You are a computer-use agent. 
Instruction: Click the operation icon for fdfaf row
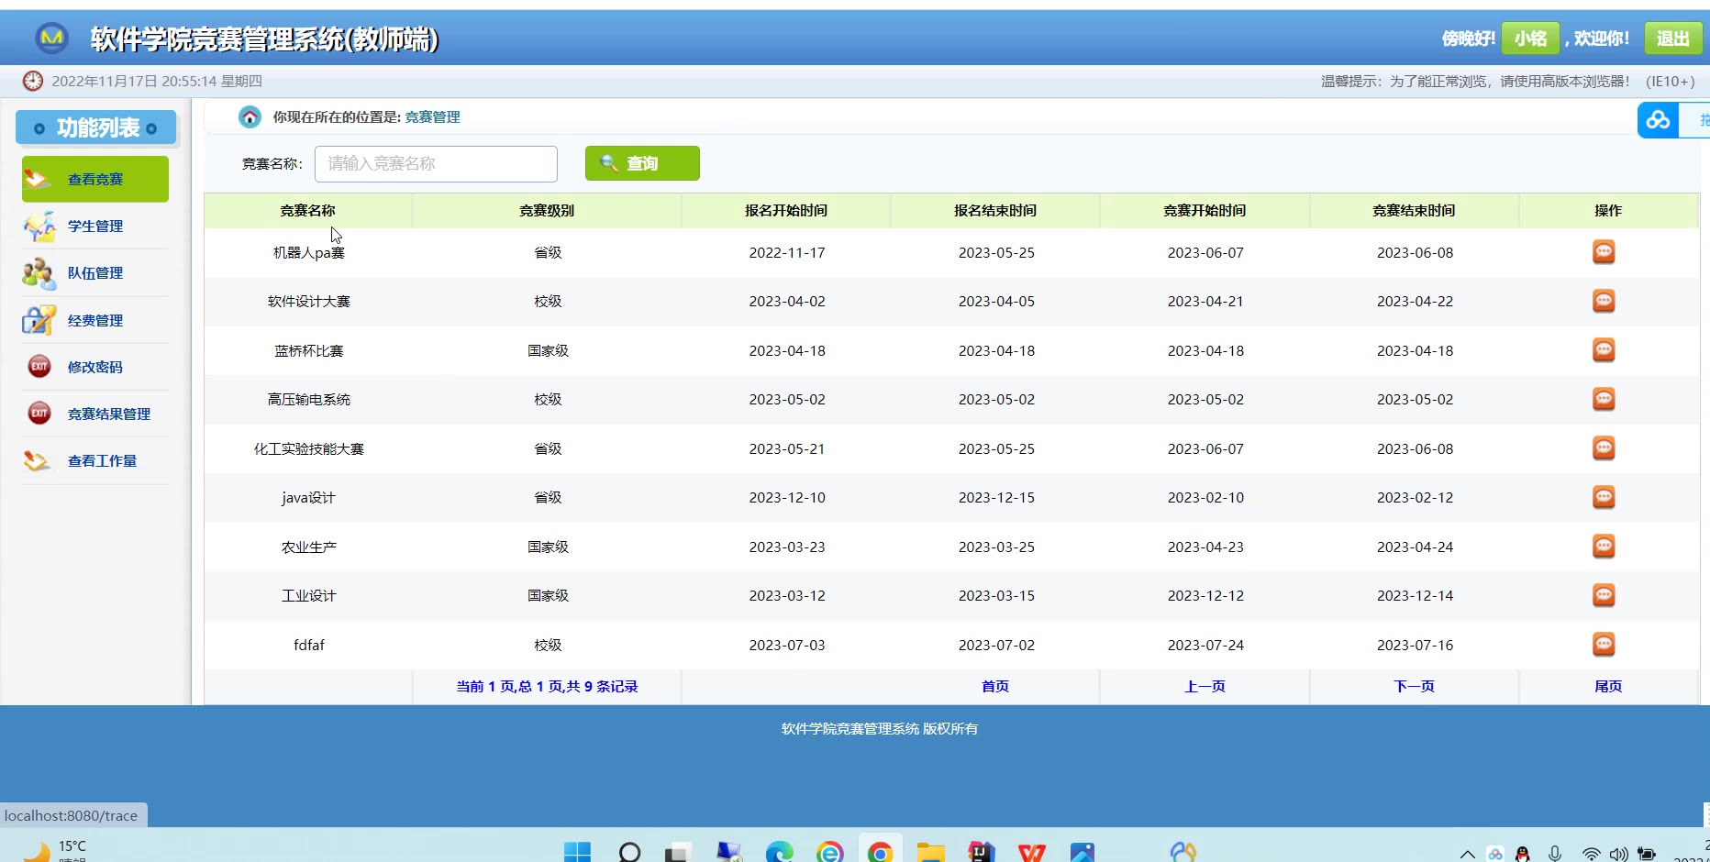click(1603, 645)
